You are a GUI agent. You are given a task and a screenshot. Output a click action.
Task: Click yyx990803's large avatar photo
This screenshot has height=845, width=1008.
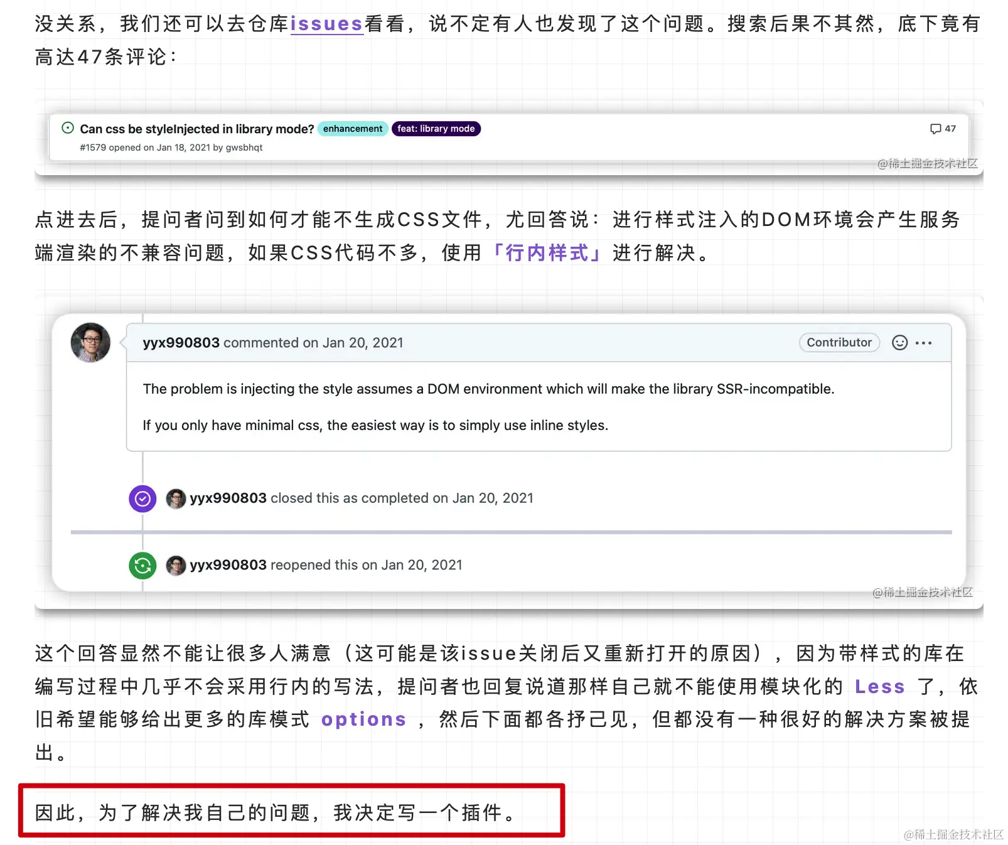click(90, 342)
